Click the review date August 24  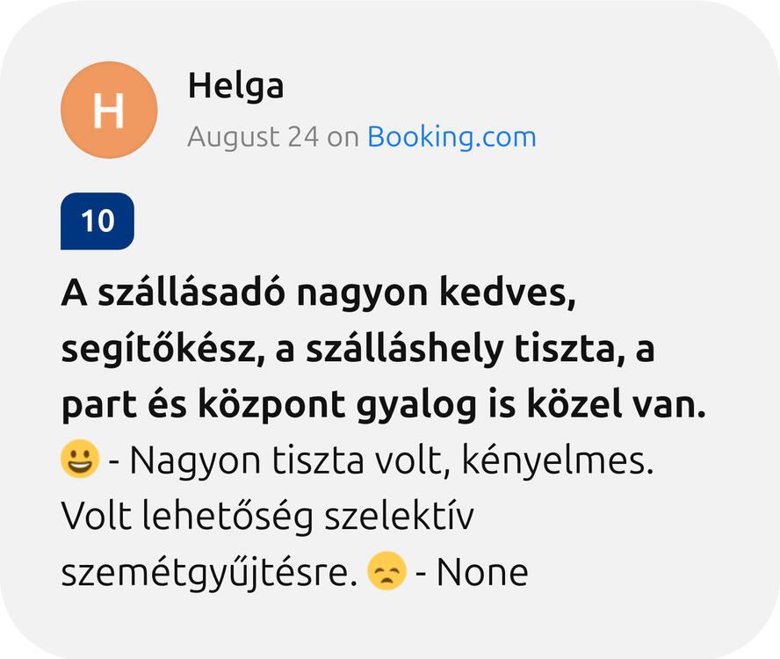tap(253, 137)
